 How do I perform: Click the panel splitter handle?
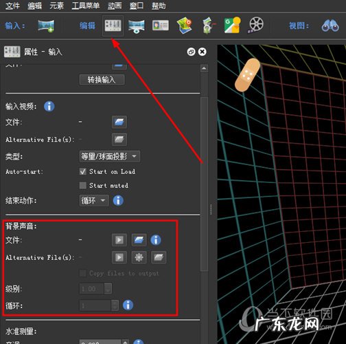[x=211, y=209]
